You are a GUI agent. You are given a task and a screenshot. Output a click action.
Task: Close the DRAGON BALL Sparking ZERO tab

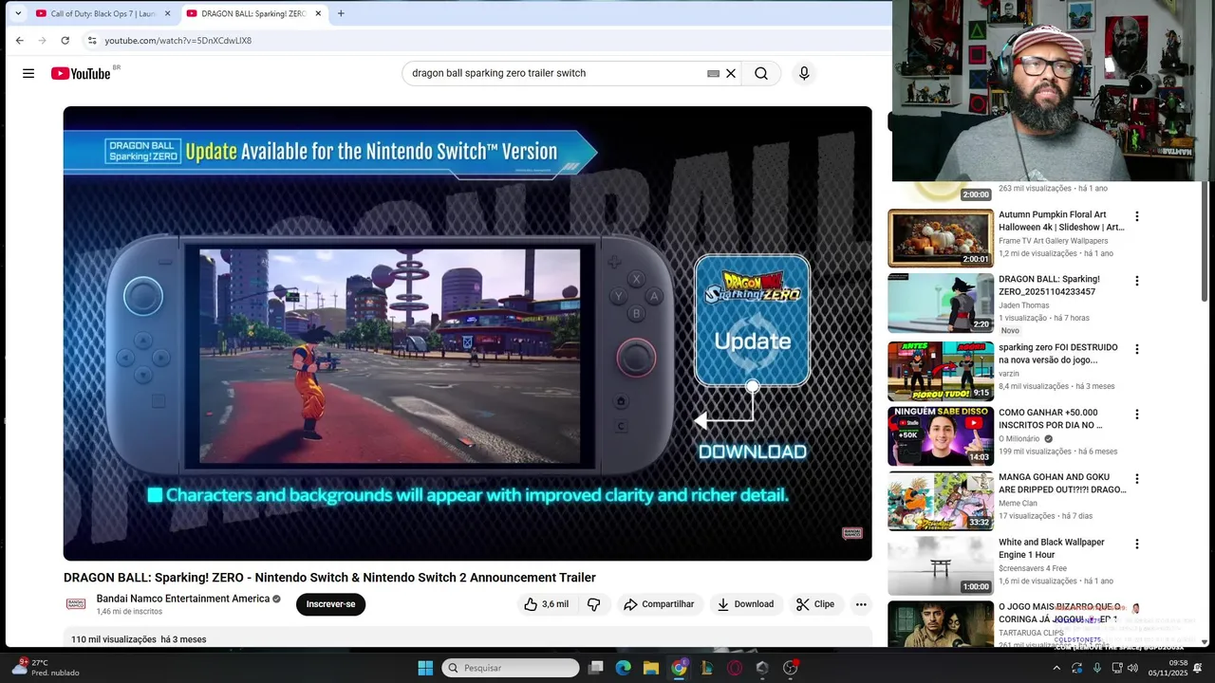pos(318,13)
